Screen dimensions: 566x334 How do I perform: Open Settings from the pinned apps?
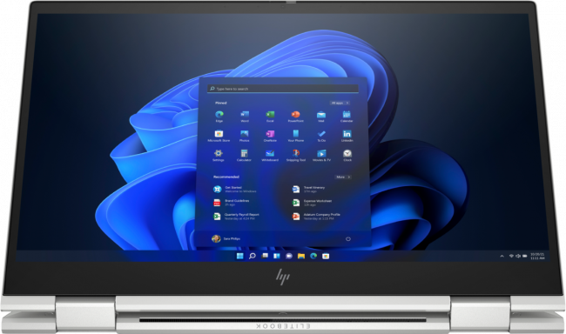tap(218, 155)
